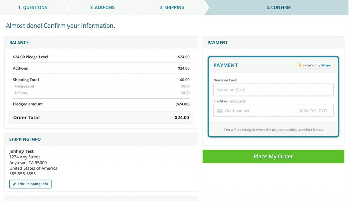Click the credit card icon in card field
Image resolution: width=349 pixels, height=201 pixels.
(x=219, y=111)
